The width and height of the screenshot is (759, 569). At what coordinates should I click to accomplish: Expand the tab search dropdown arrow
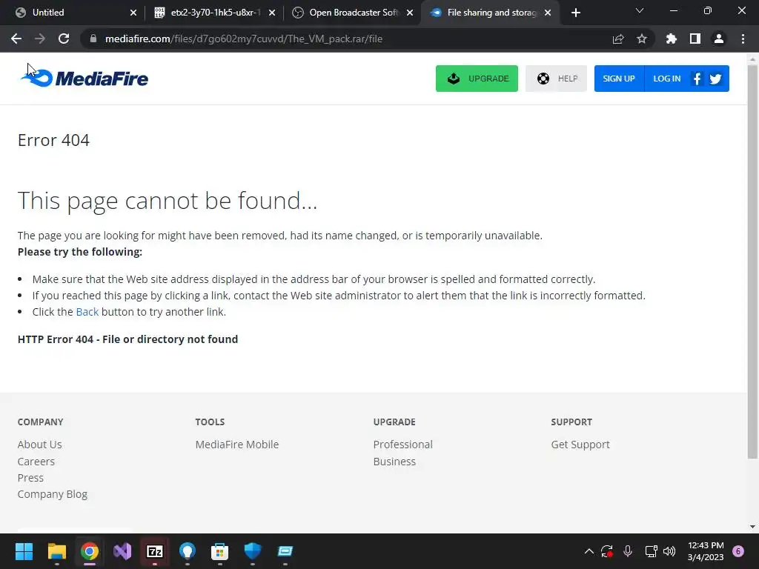pos(640,10)
